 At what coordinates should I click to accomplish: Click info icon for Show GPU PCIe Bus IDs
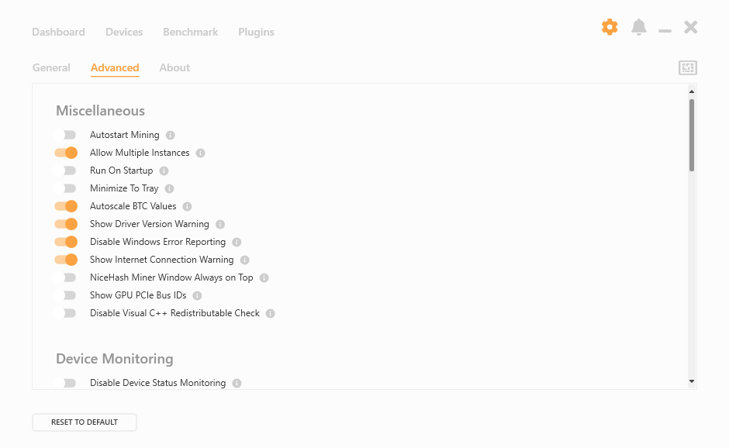(x=197, y=295)
